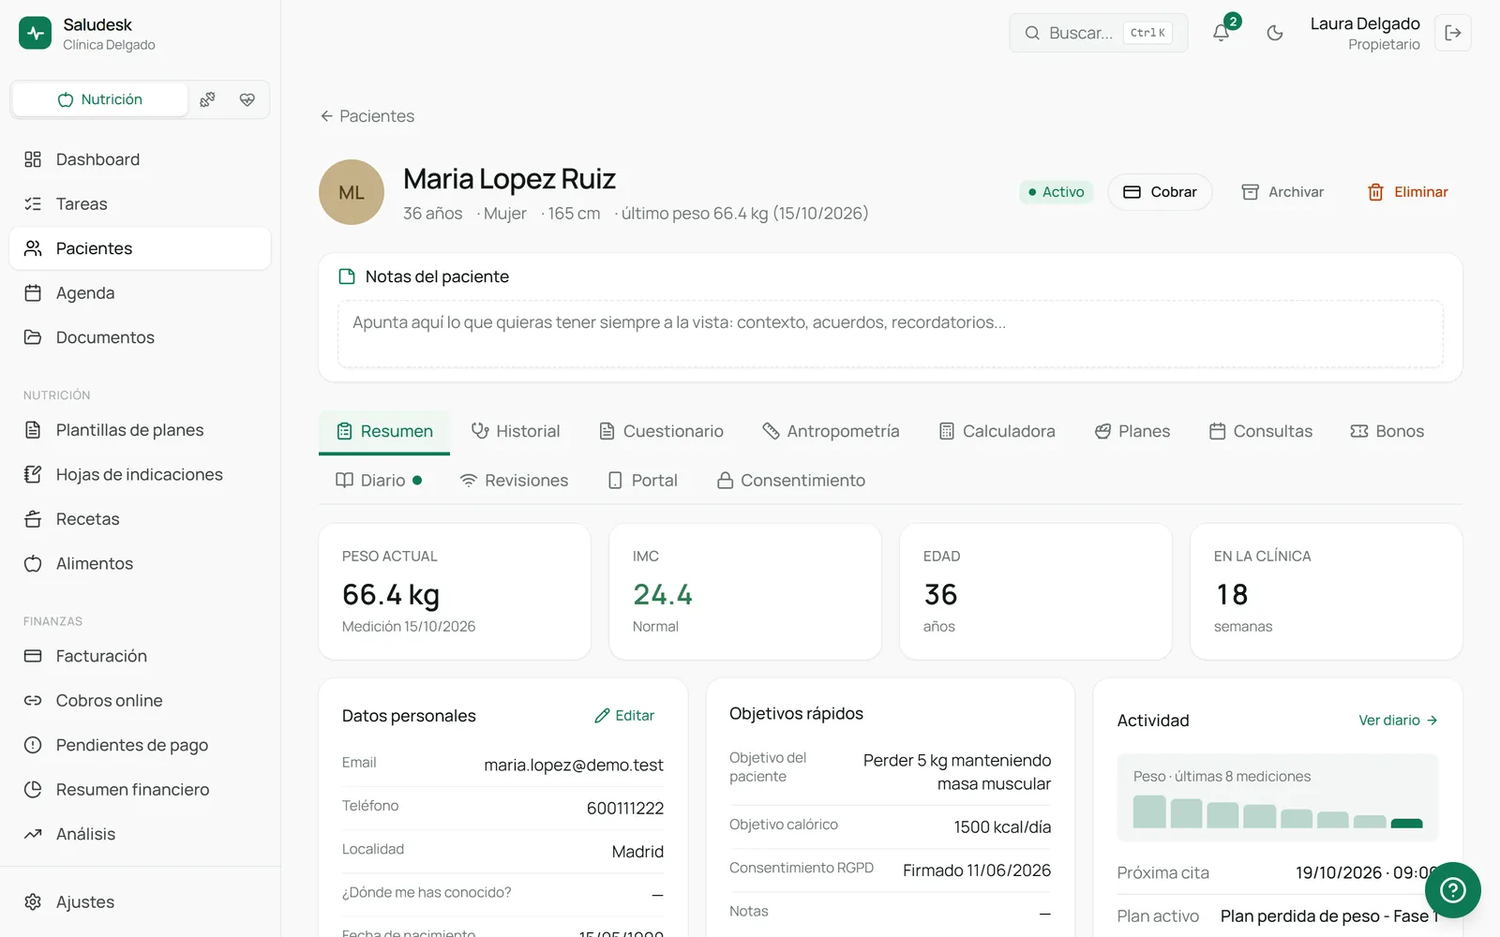
Task: Switch to the Consultas tab
Action: (x=1260, y=431)
